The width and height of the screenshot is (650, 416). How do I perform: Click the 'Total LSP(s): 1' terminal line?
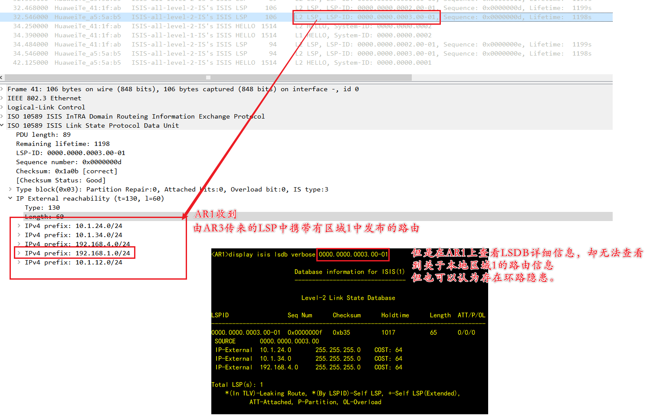(237, 385)
